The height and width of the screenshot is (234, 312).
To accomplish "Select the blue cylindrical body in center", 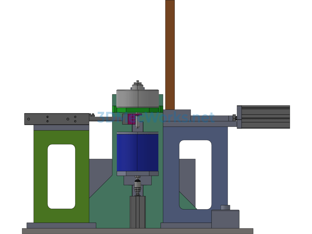I will [x=137, y=152].
